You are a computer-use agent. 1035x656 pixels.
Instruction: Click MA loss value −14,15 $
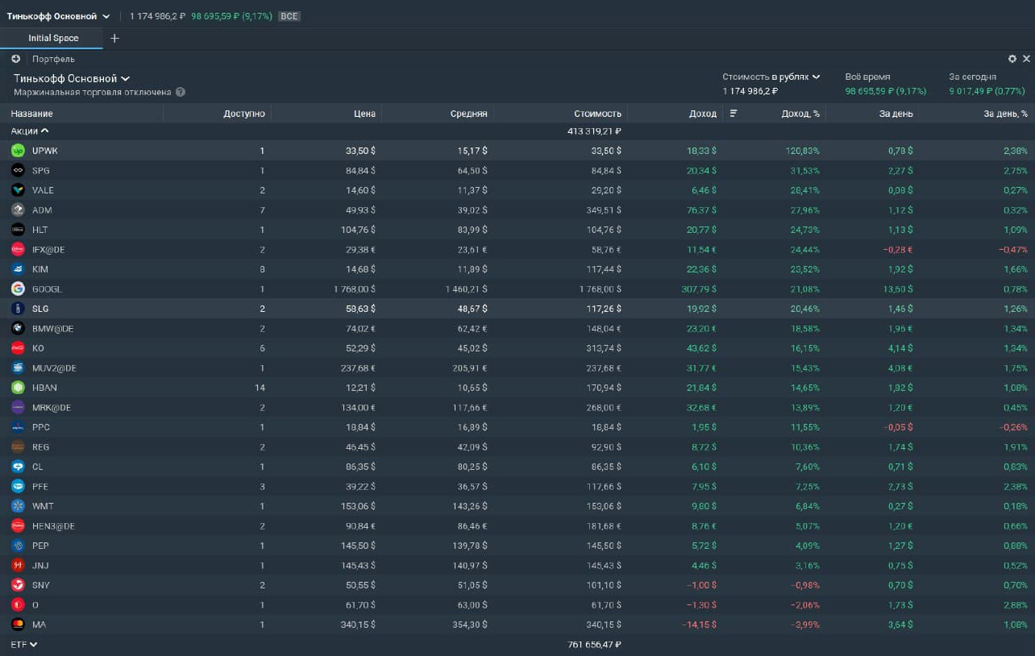(699, 624)
